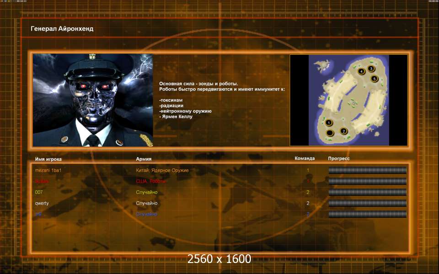Click the progress bar in the qwerty row
Viewport: 439px width, 274px height.
[x=367, y=203]
